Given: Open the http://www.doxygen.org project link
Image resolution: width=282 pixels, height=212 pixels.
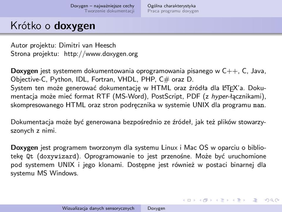Looking at the screenshot, I should 101,54.
